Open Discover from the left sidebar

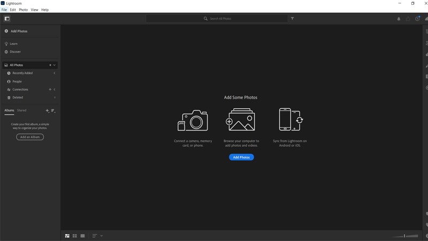coord(15,52)
